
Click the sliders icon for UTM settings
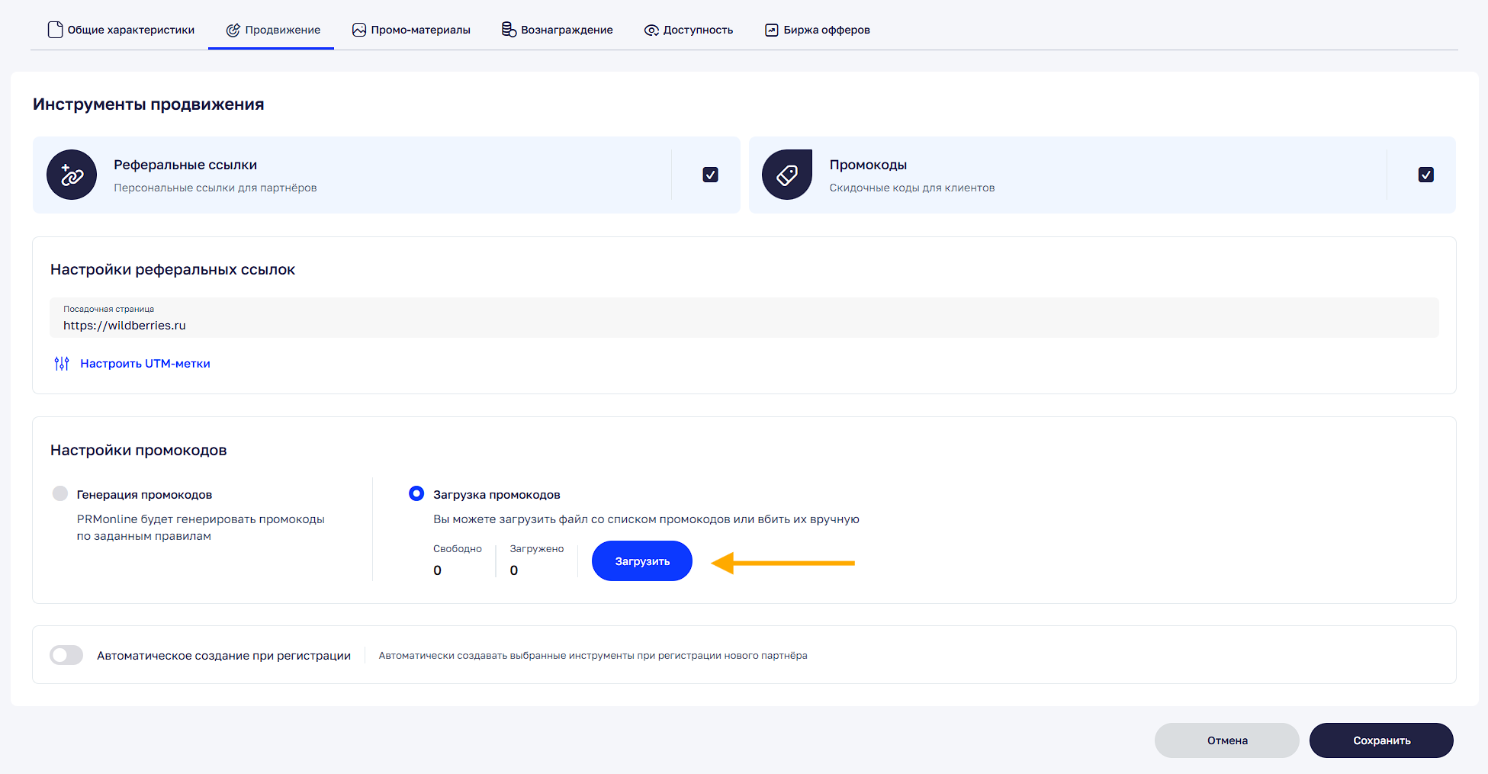62,364
